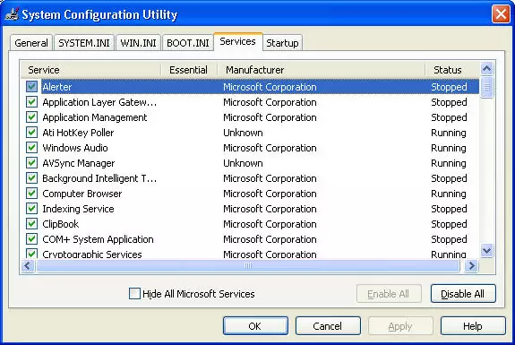Click the System Configuration Utility title icon
Image resolution: width=515 pixels, height=345 pixels.
pos(13,14)
